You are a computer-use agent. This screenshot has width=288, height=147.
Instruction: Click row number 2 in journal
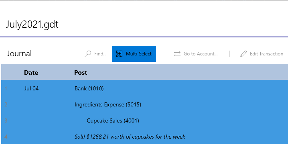click(6, 104)
